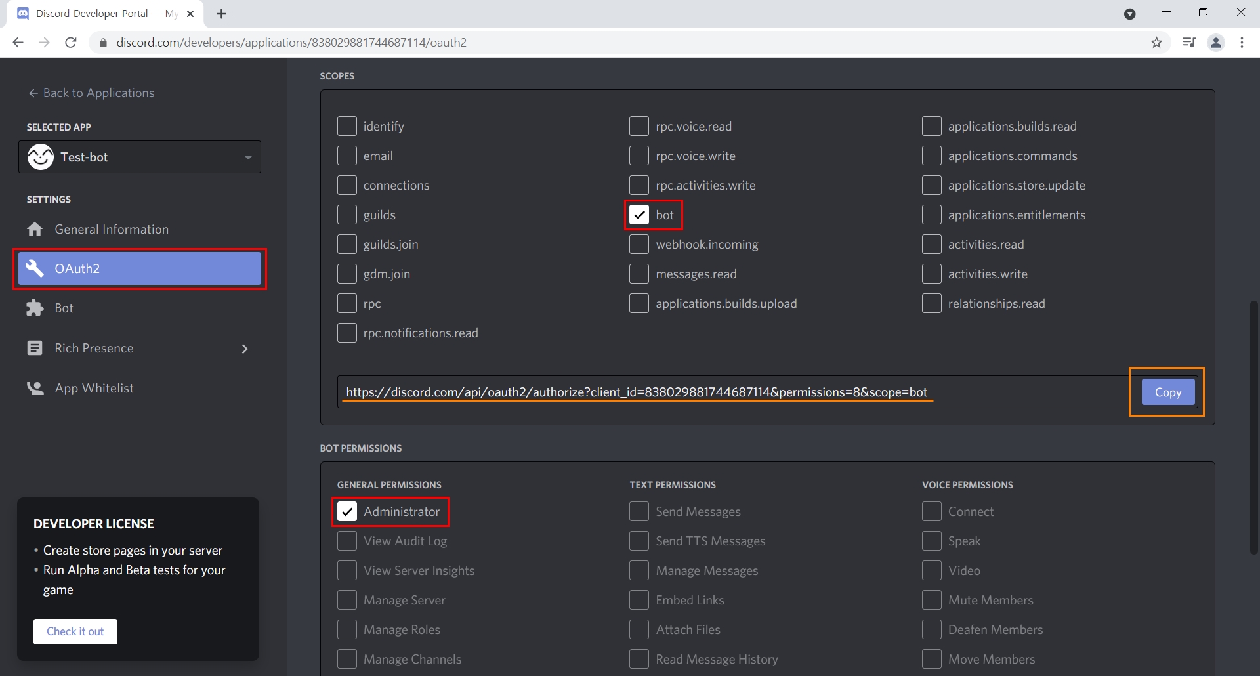
Task: Check the relationships.read scope
Action: coord(932,303)
